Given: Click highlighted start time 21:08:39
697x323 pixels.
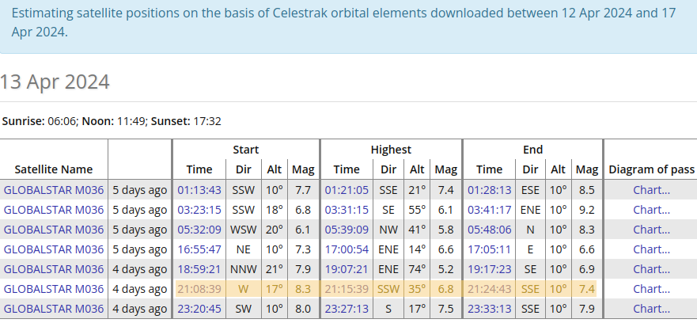Looking at the screenshot, I should pyautogui.click(x=199, y=289).
